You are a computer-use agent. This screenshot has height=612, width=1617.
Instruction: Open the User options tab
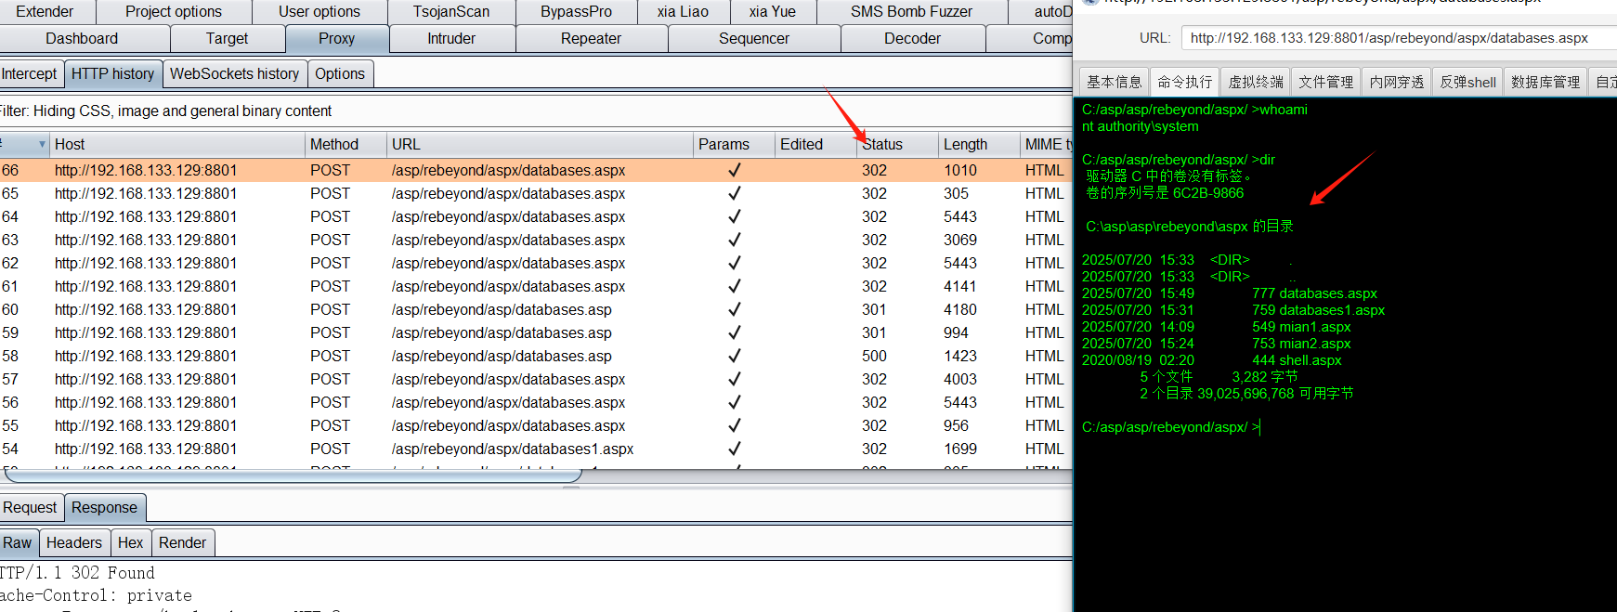tap(319, 11)
